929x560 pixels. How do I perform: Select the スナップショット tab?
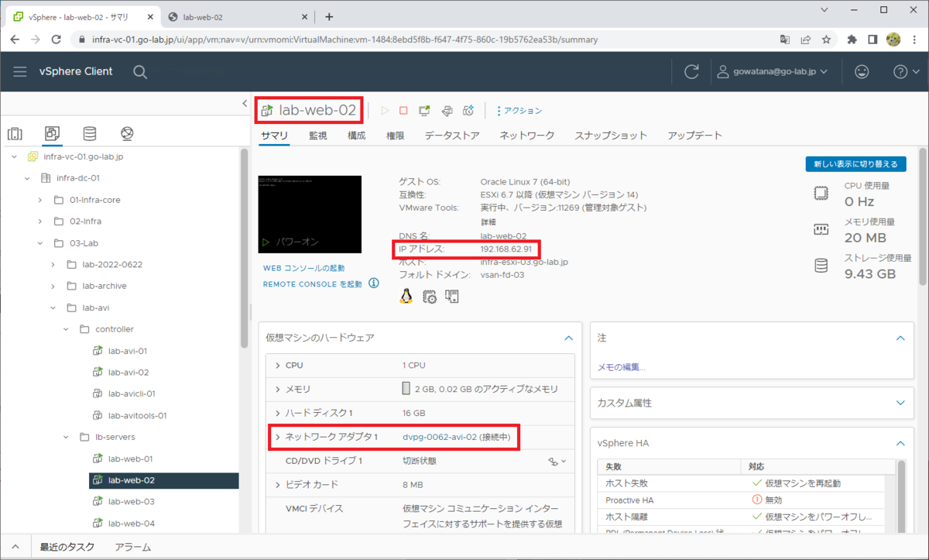tap(611, 136)
